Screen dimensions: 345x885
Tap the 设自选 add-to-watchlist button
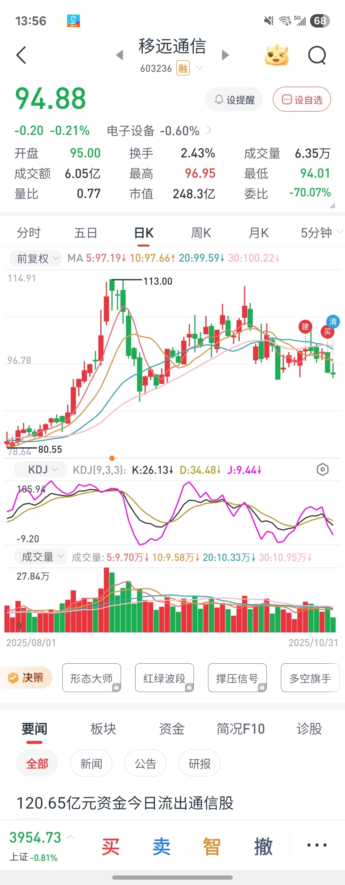[301, 100]
